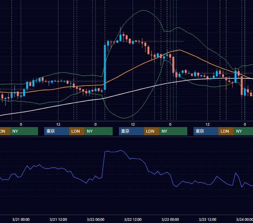Screen dimensions: 253x223
Task: Select the LDN session block before 3/22 00:00
Action: (77, 131)
